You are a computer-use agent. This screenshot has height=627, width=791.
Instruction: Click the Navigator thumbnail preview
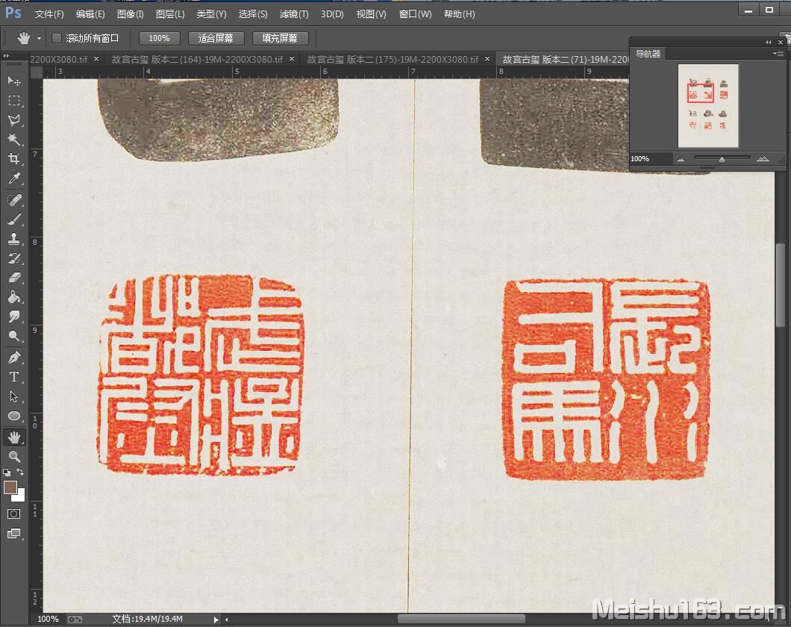[x=707, y=105]
